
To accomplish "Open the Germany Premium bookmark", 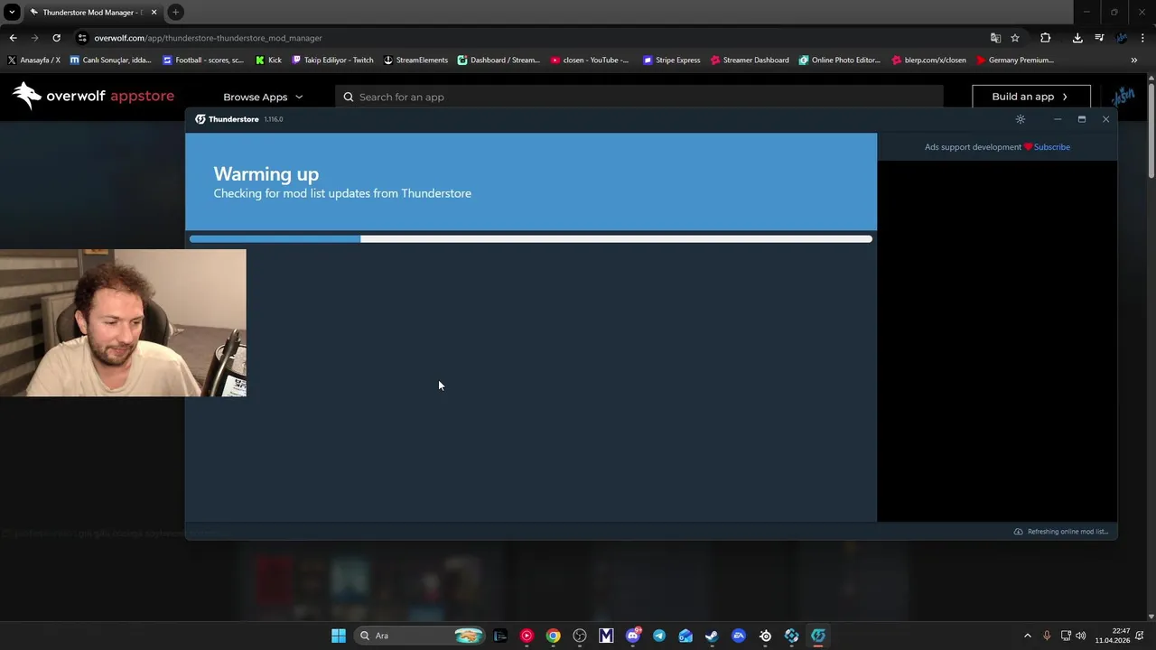I will pyautogui.click(x=1015, y=60).
